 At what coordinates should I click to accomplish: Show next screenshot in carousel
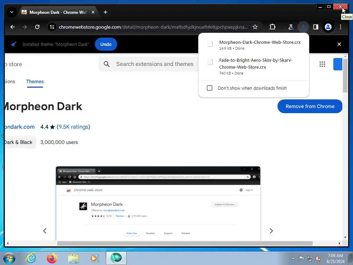[x=271, y=231]
